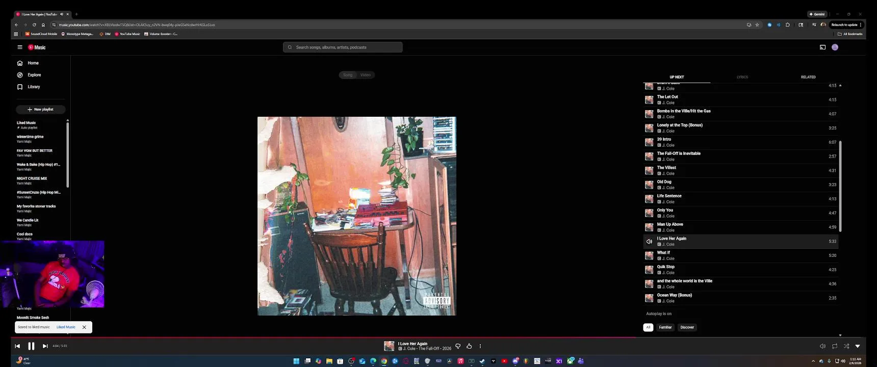Pause the current song

(31, 346)
